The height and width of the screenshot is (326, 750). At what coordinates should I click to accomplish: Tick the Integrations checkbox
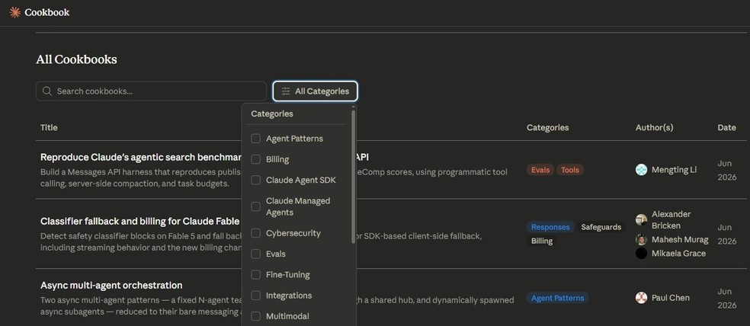(256, 296)
